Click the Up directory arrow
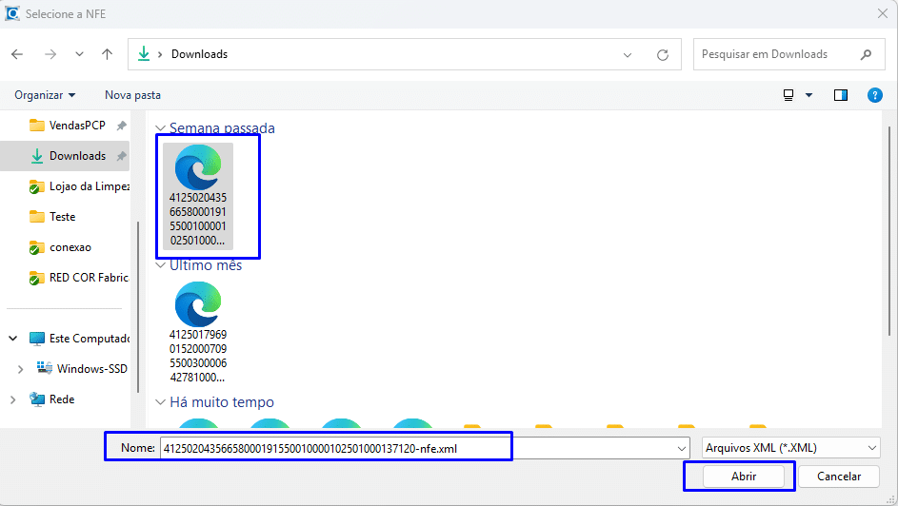The height and width of the screenshot is (506, 898). click(x=108, y=54)
